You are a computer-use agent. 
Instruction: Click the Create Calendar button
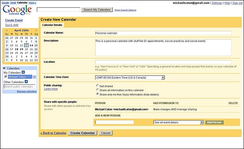tap(83, 133)
